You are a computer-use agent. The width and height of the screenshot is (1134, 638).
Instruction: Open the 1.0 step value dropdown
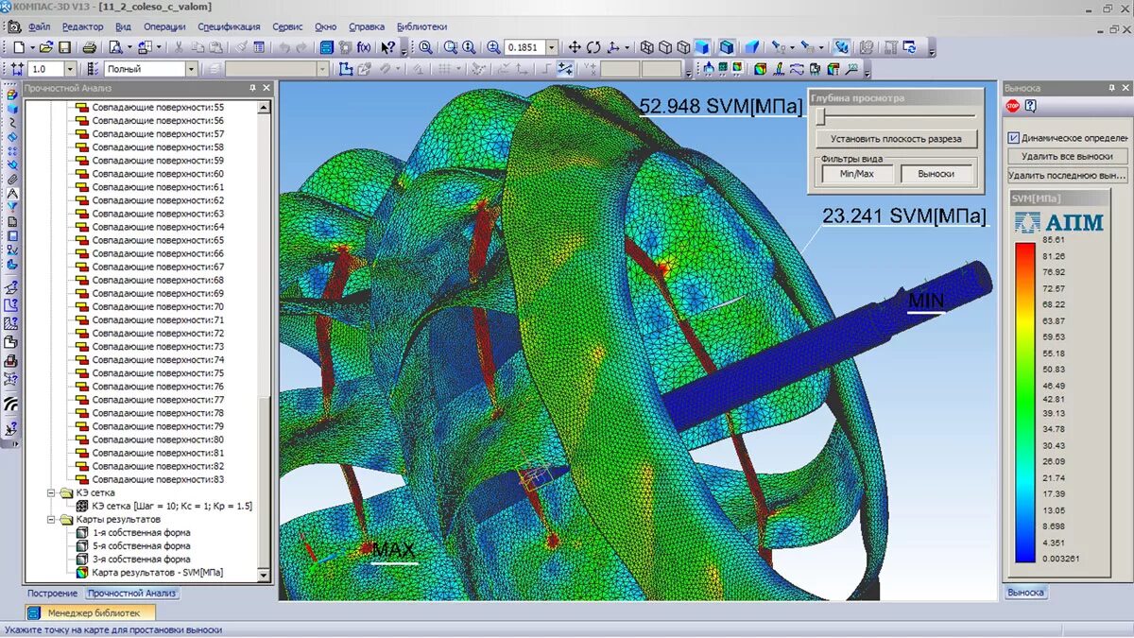(x=70, y=69)
